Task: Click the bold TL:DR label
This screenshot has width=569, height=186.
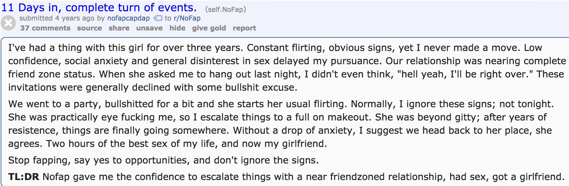Action: pos(24,177)
